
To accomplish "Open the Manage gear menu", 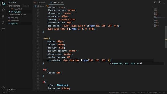I will [3, 88].
